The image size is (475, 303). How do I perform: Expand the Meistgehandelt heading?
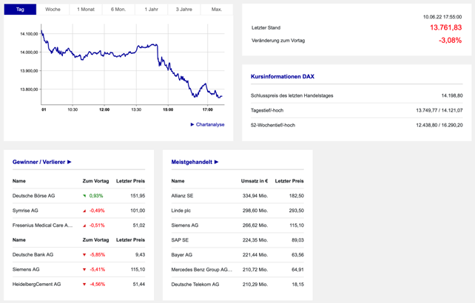pos(195,161)
